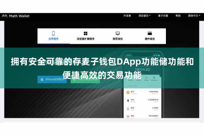
Task: Select the 浏览器扩展程序 tab
Action: [85, 36]
